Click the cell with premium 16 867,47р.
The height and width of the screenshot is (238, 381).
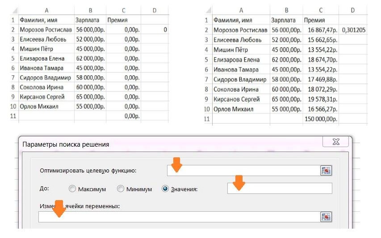pos(321,30)
